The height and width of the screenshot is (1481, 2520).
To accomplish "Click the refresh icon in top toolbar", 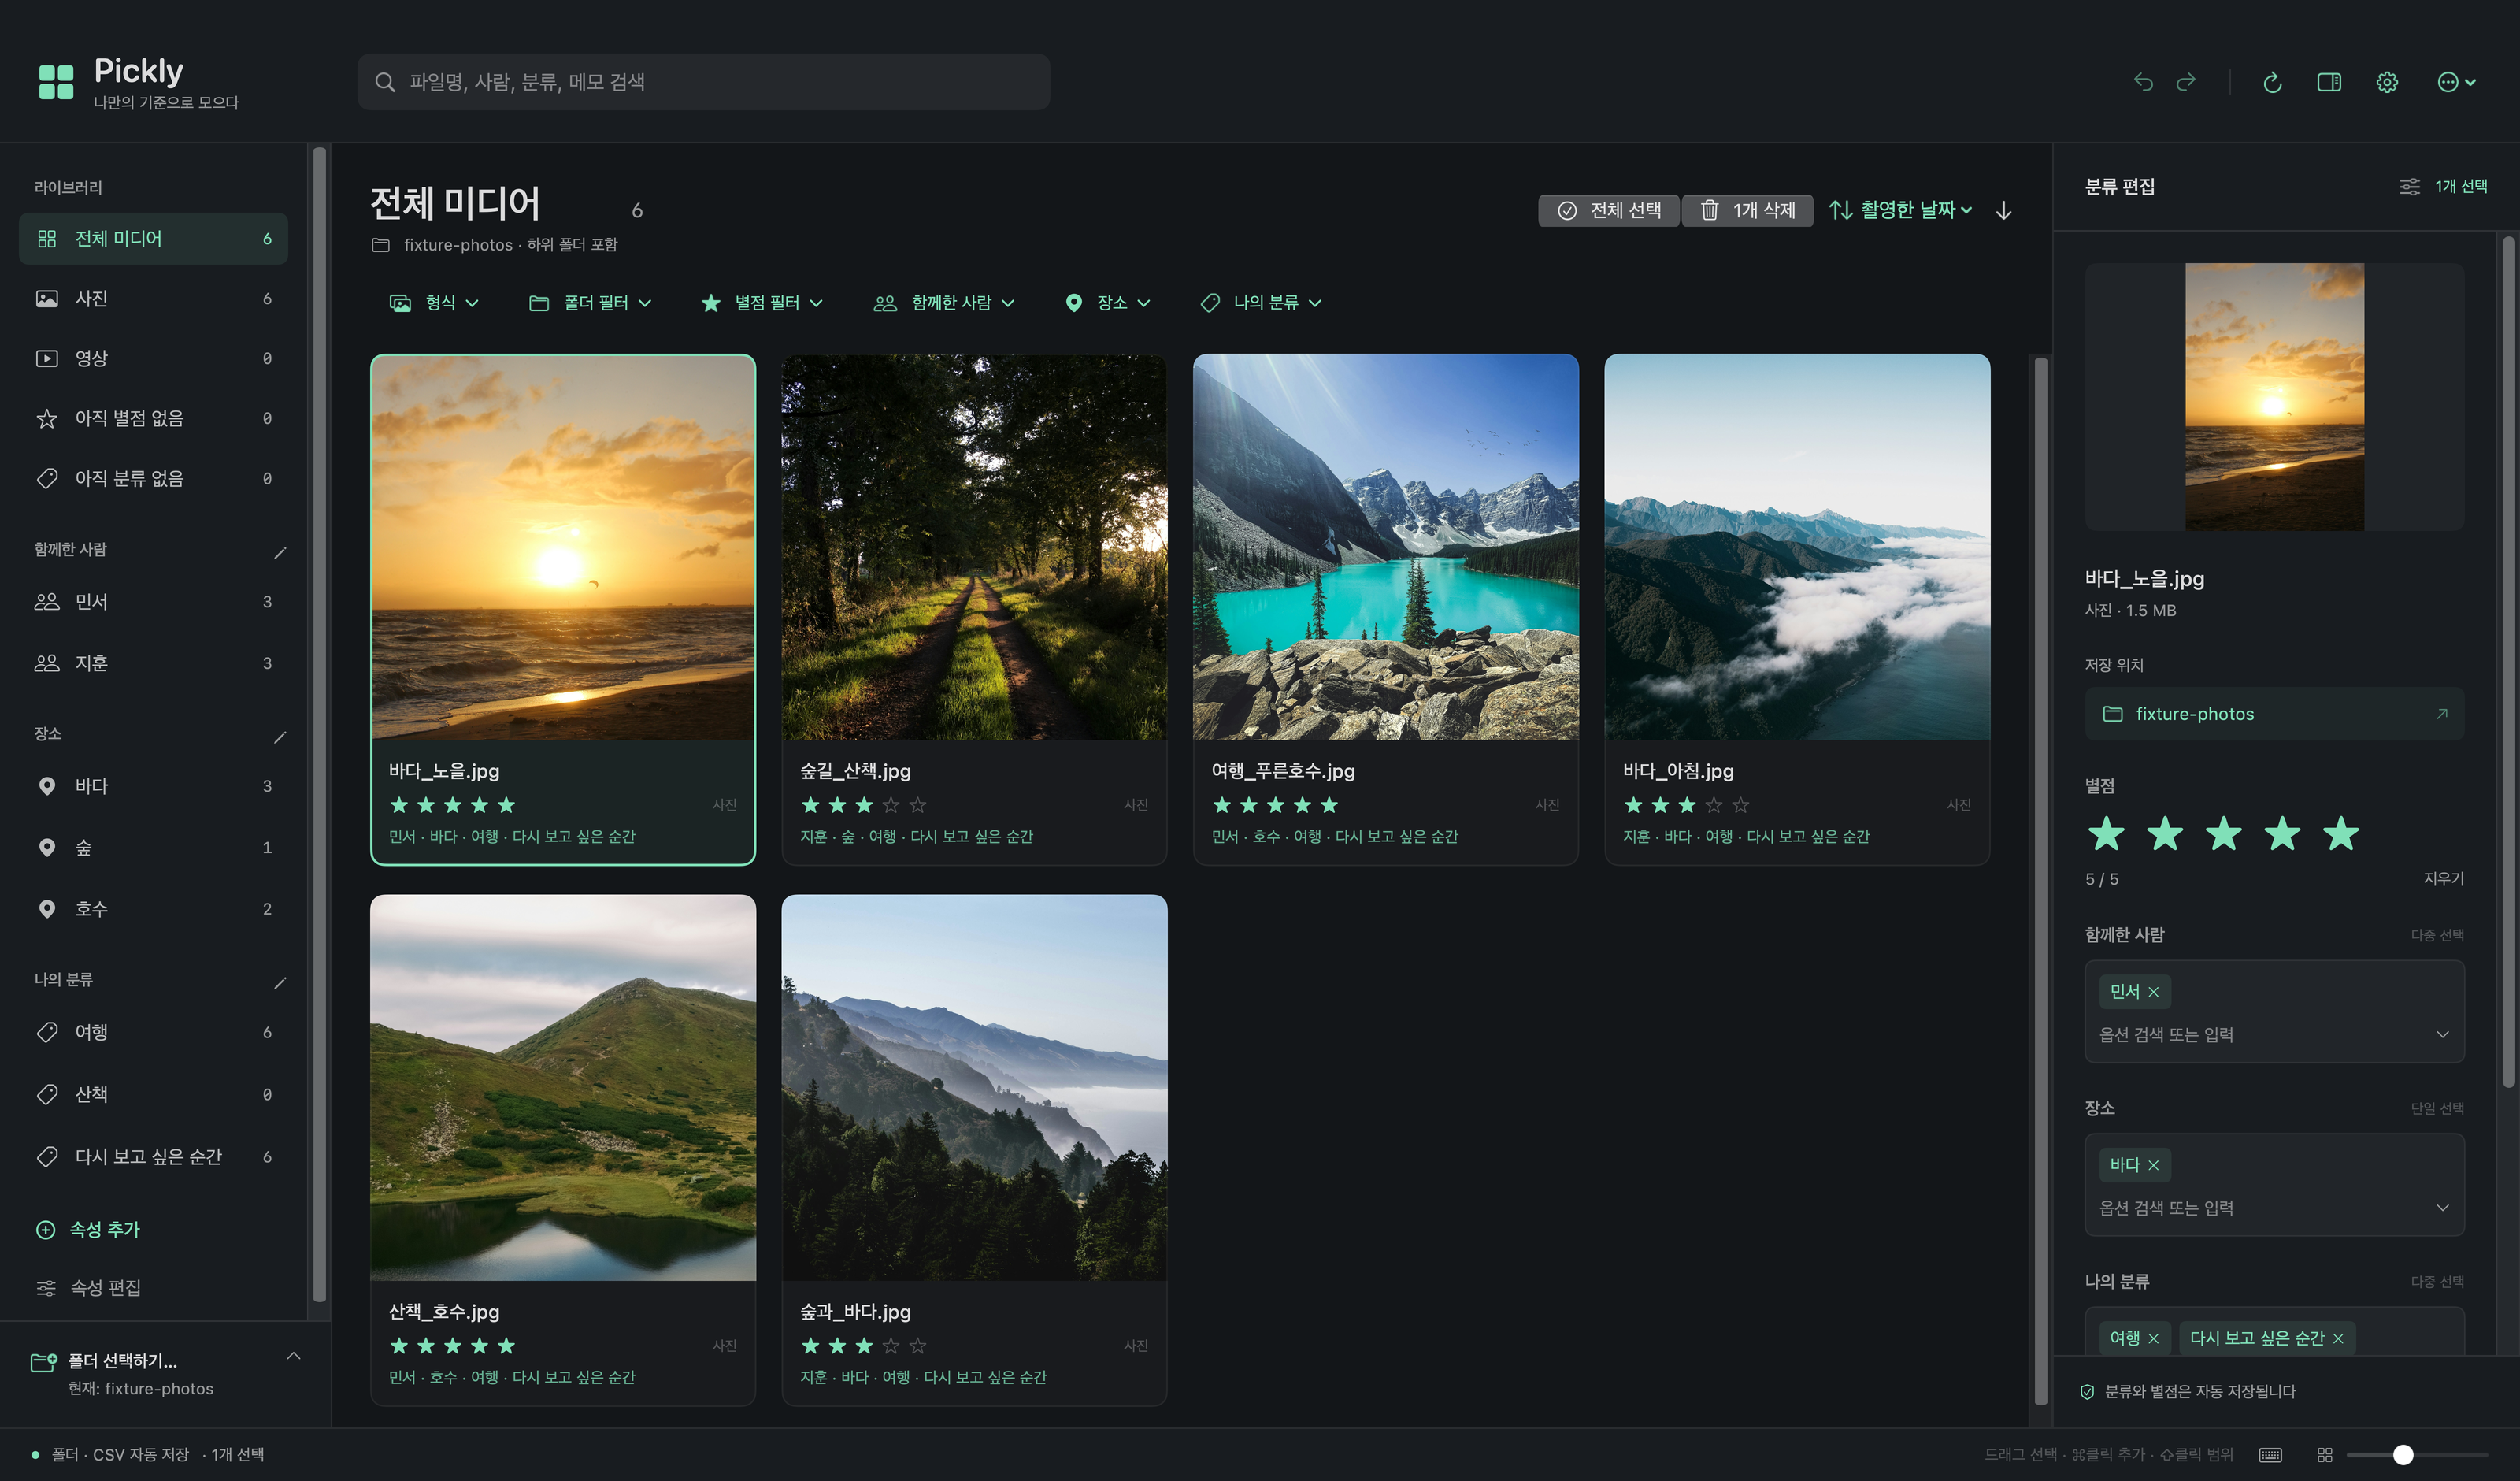I will [x=2272, y=82].
